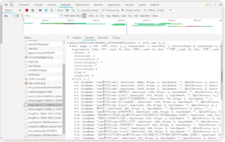Switch to the Console tab
This screenshot has width=225, height=142.
[x=38, y=5]
